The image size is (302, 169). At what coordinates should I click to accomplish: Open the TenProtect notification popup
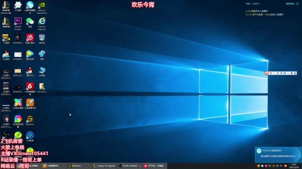coord(279,155)
